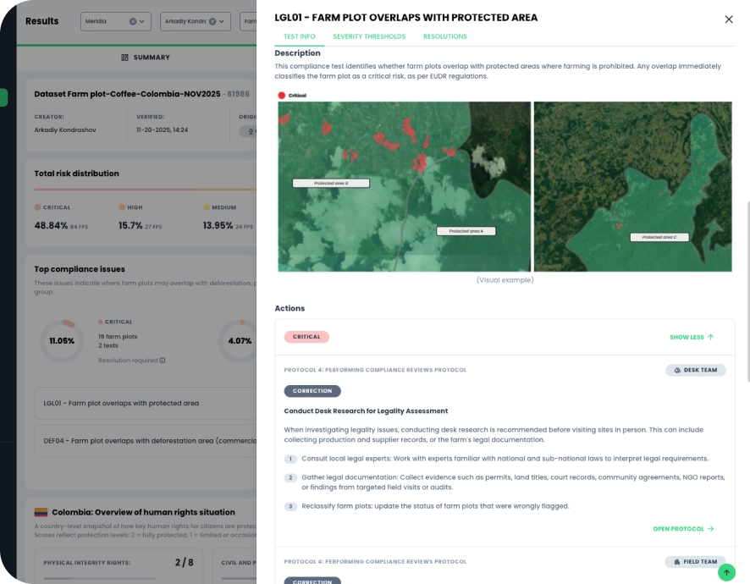Collapse actions with the Show Less arrow icon
Screen dimensions: 750x584
(711, 337)
